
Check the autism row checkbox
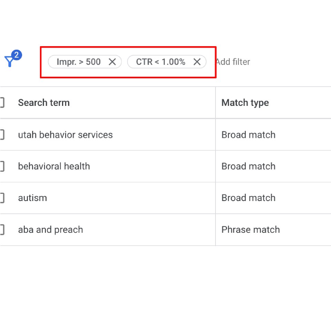click(2, 198)
